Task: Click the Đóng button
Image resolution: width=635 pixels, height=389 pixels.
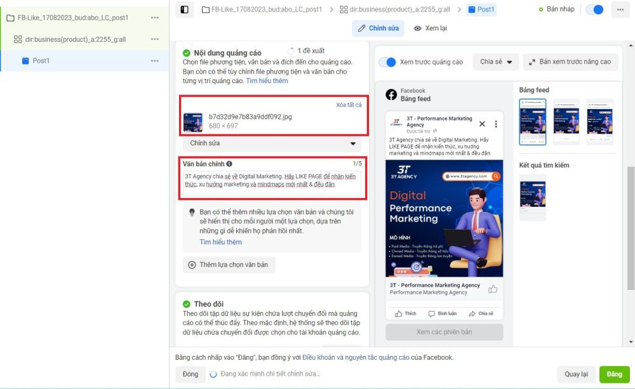Action: pyautogui.click(x=190, y=374)
